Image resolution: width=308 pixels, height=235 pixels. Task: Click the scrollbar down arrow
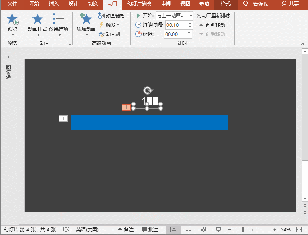coord(305,199)
